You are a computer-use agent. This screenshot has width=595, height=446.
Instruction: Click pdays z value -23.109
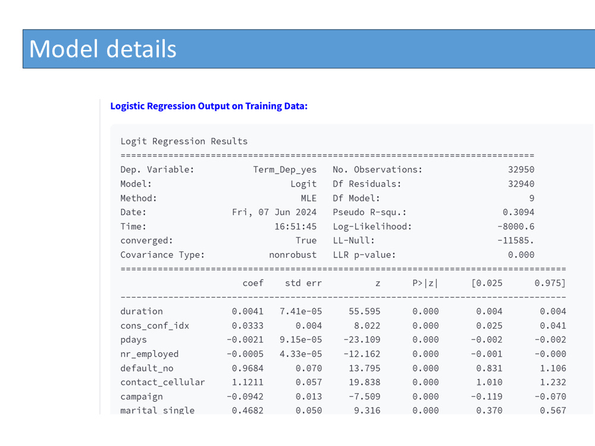coord(362,340)
